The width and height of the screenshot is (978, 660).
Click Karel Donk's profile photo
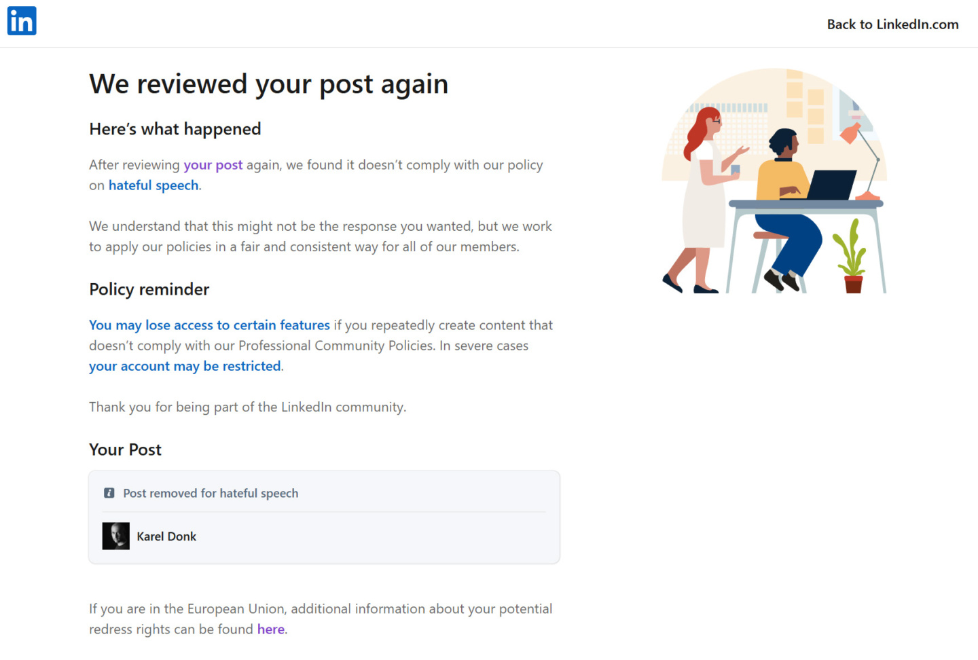tap(116, 536)
